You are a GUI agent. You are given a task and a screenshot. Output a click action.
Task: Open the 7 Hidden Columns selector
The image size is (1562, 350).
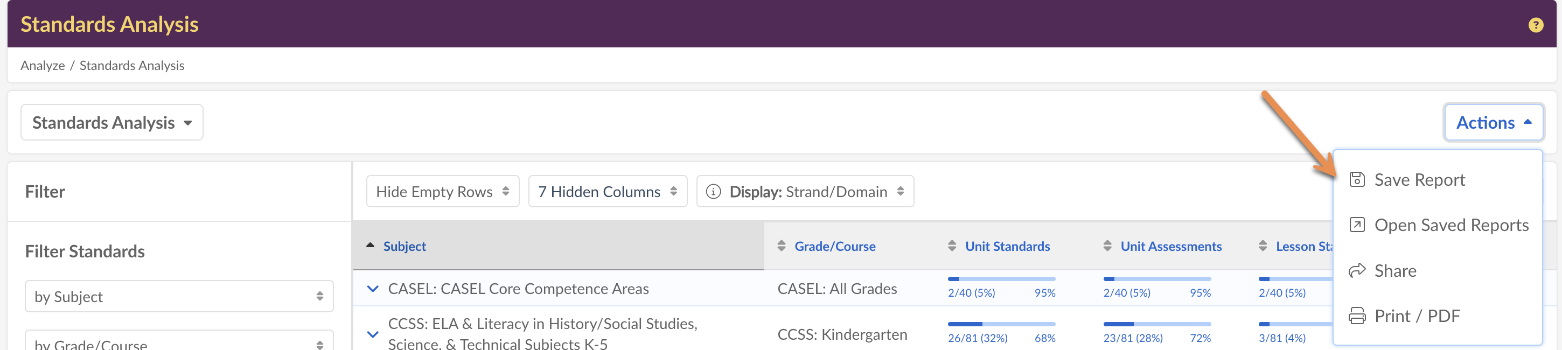click(x=607, y=192)
